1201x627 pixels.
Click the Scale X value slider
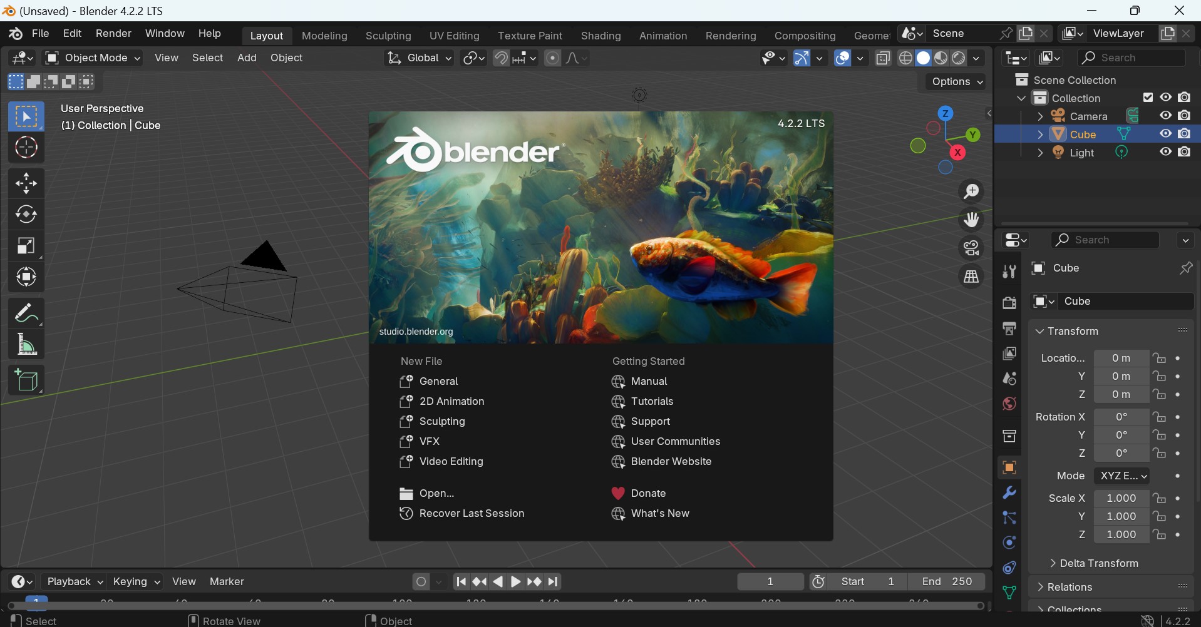tap(1121, 499)
